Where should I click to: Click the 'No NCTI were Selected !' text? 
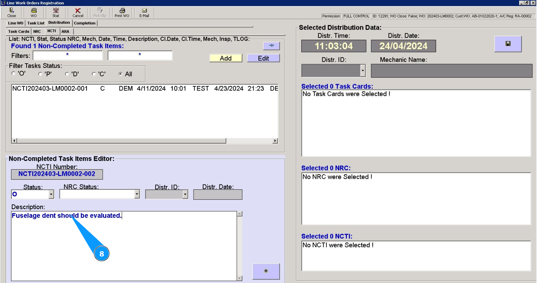click(x=338, y=245)
